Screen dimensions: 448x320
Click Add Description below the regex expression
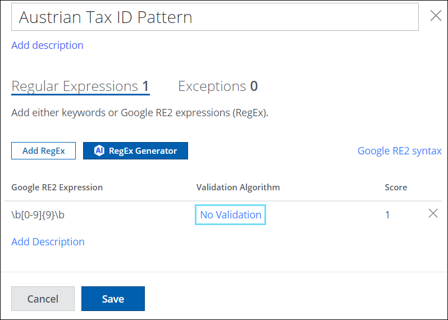pos(48,241)
